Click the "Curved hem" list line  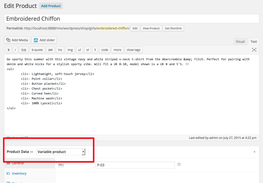coord(40,94)
